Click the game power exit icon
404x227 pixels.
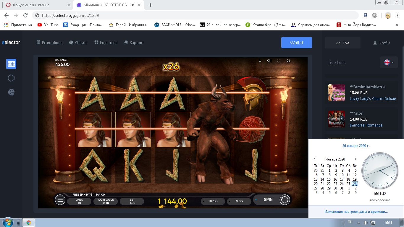click(x=288, y=61)
